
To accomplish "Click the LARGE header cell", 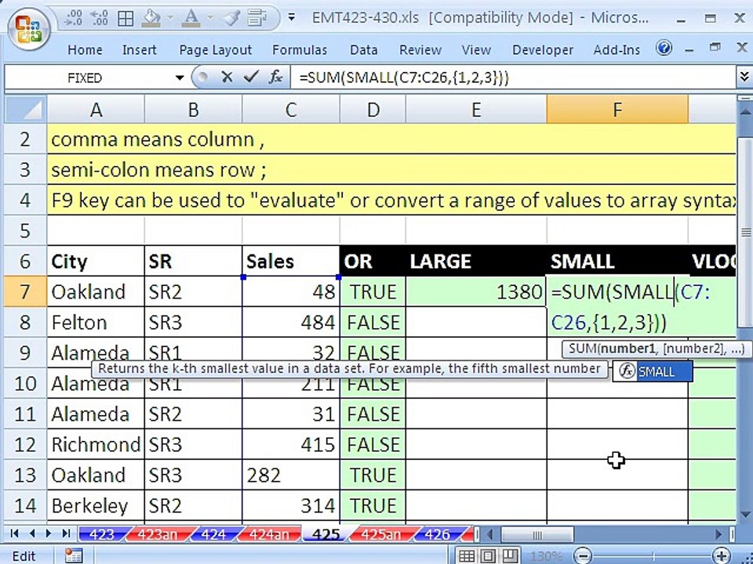I will tap(476, 262).
